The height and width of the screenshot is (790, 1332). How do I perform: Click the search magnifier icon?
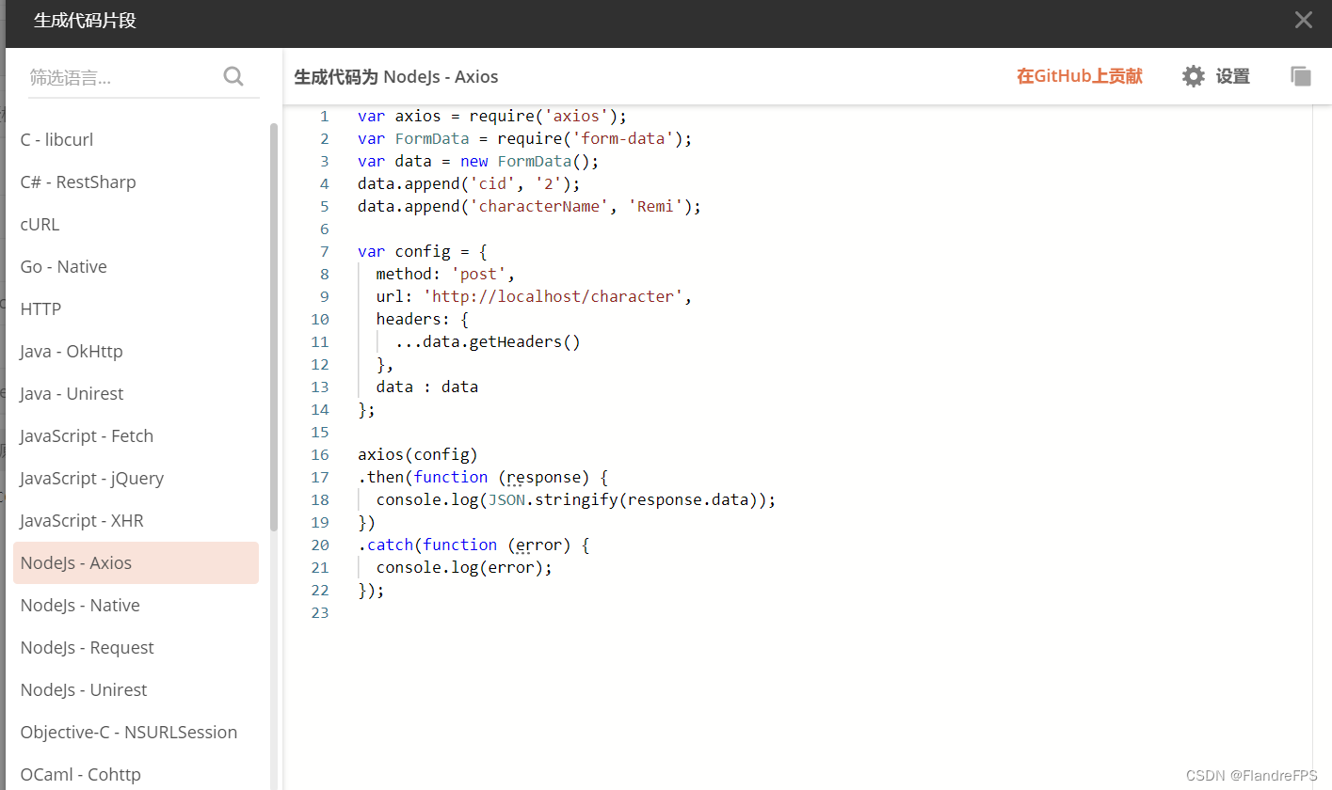233,76
